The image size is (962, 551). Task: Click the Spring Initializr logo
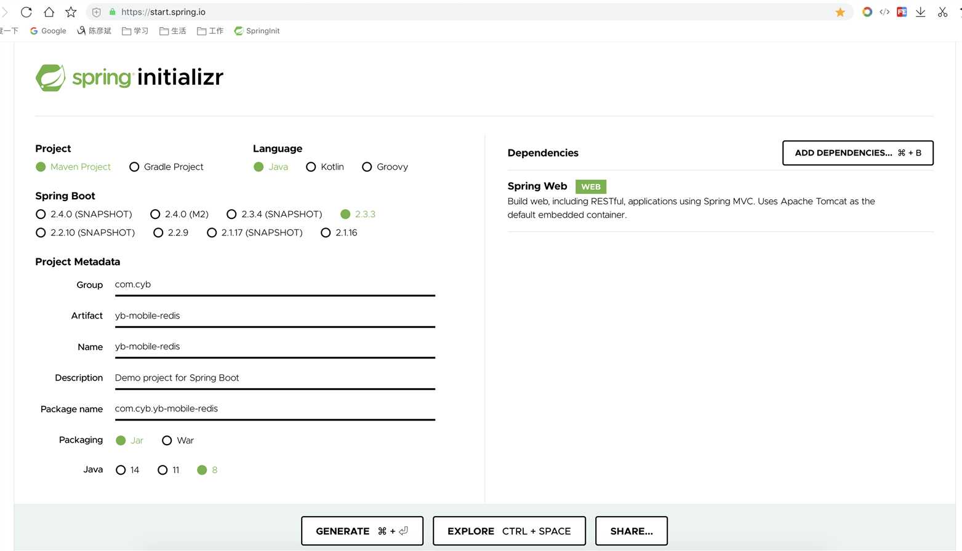pos(129,77)
